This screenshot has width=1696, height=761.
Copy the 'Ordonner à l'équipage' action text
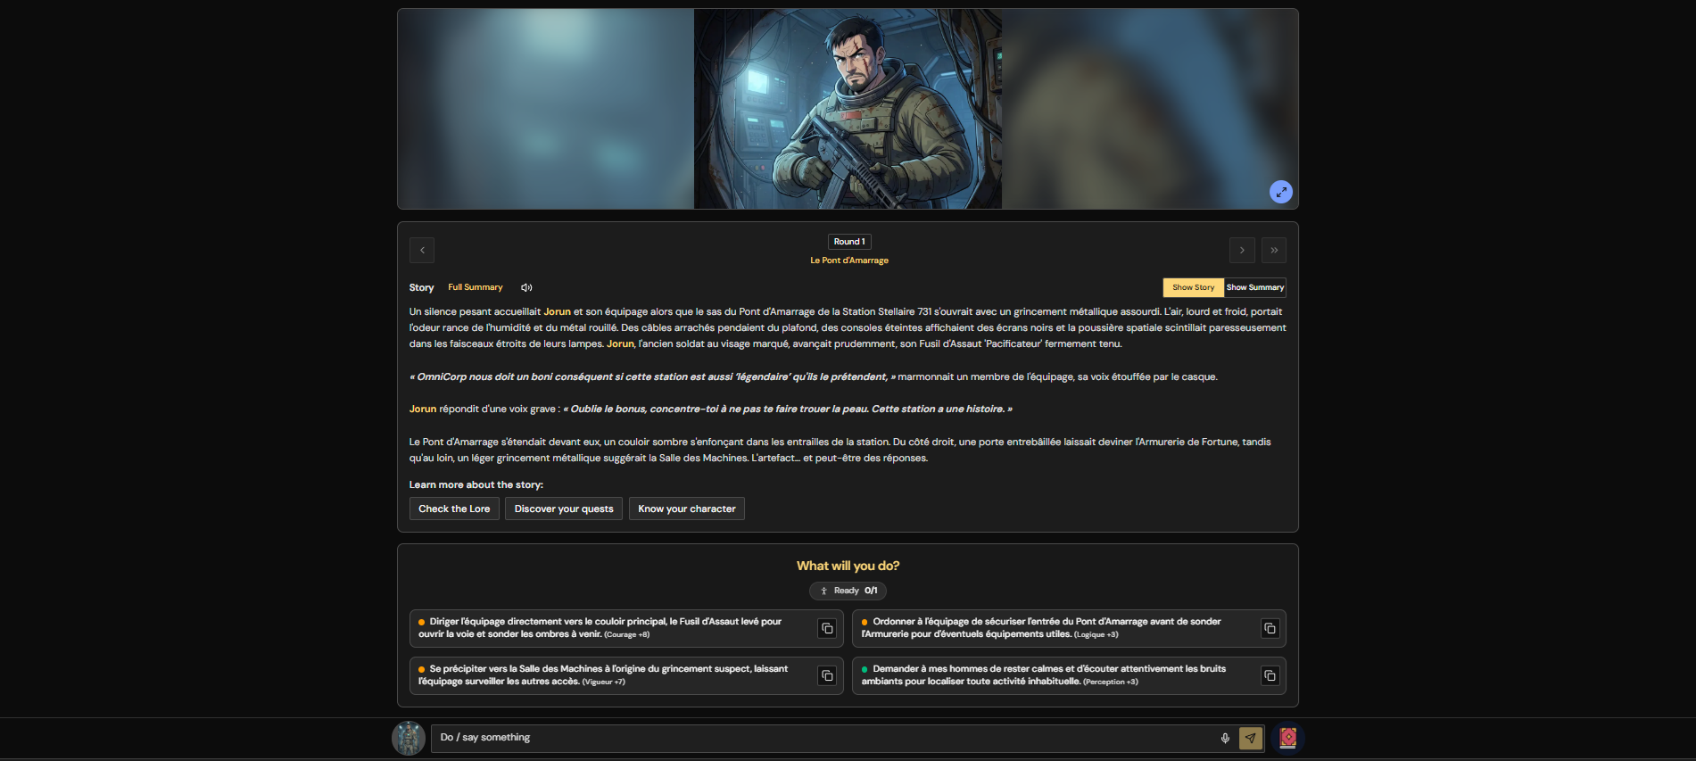click(1270, 628)
